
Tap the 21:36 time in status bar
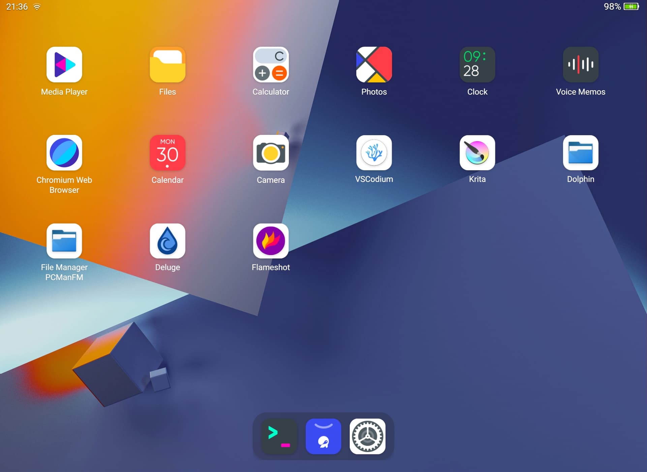click(x=17, y=7)
